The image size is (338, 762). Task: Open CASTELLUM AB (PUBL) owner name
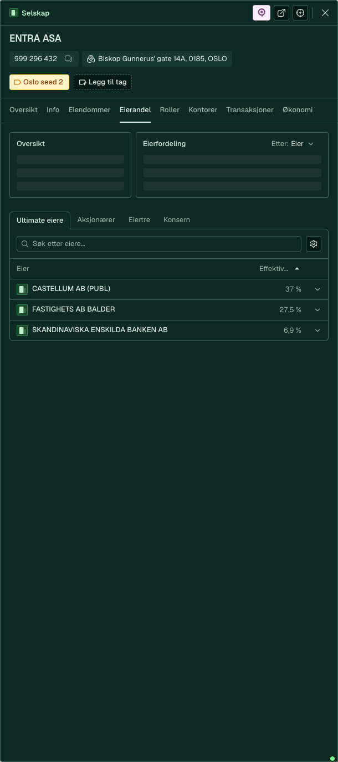click(71, 289)
